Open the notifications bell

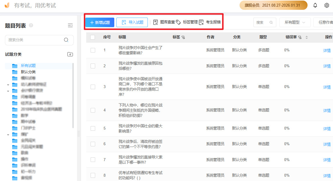point(315,5)
